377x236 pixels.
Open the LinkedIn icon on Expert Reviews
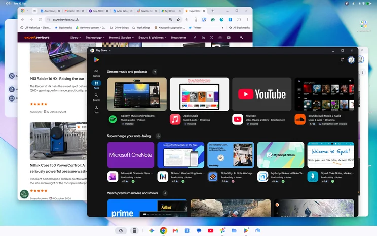click(x=203, y=38)
